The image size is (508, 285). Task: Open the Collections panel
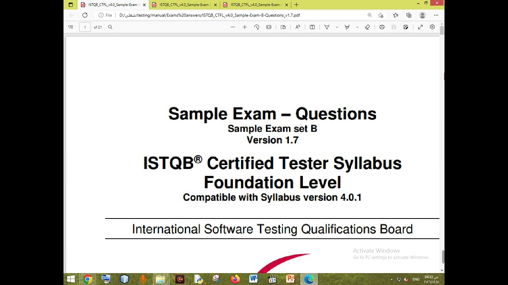tap(409, 15)
